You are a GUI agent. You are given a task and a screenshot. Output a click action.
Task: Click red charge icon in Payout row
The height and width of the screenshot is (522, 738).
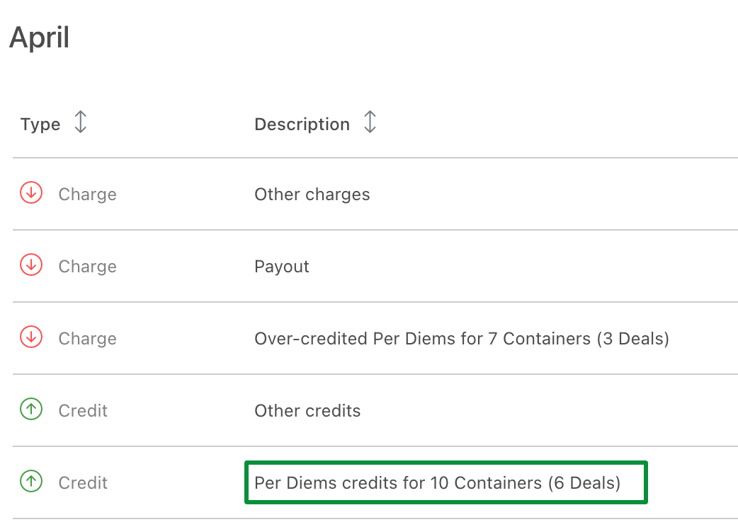pos(31,265)
